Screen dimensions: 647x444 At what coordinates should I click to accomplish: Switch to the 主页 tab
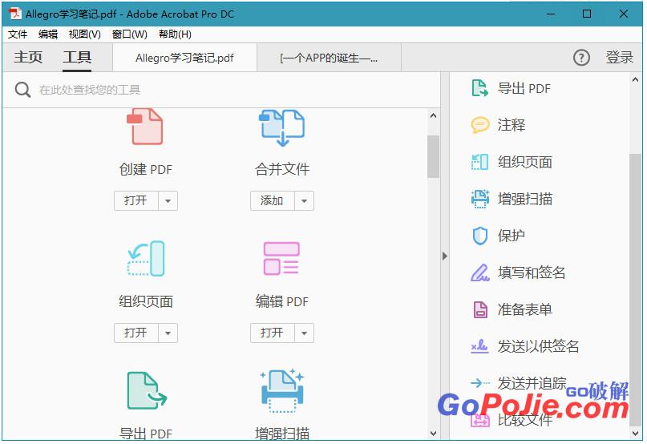[x=28, y=57]
